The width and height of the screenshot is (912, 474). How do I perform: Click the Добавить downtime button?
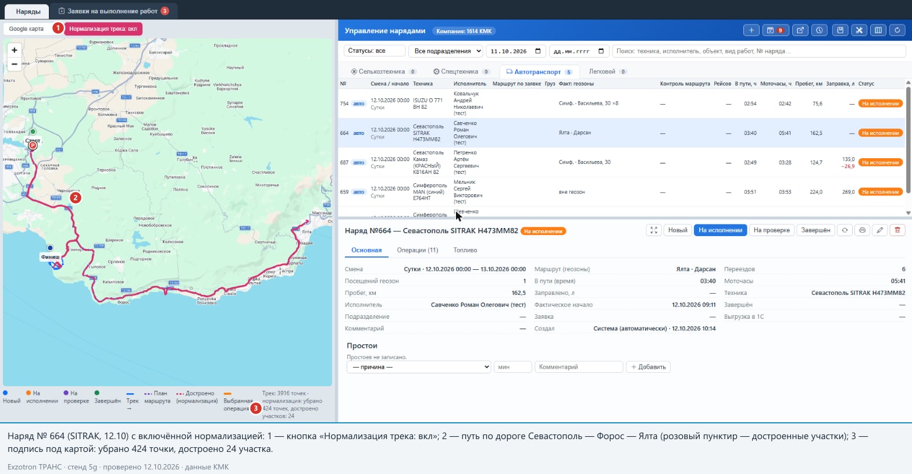pos(648,367)
